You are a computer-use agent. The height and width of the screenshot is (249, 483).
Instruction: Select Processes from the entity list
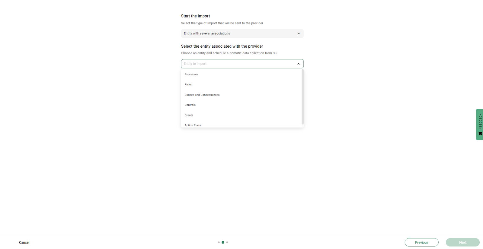[191, 74]
